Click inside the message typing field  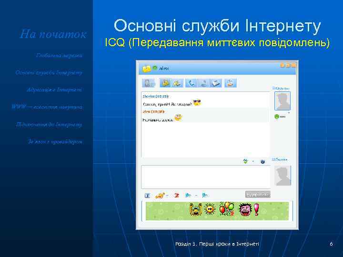206,177
